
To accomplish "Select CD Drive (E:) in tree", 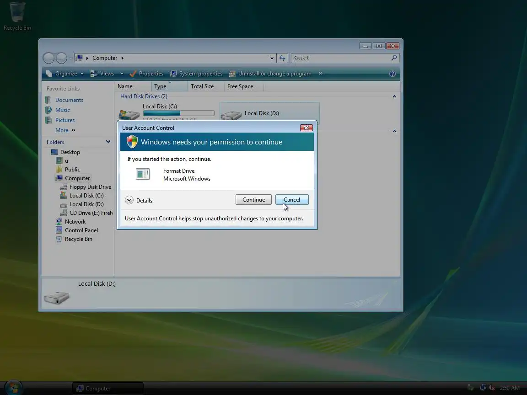I will 91,214.
